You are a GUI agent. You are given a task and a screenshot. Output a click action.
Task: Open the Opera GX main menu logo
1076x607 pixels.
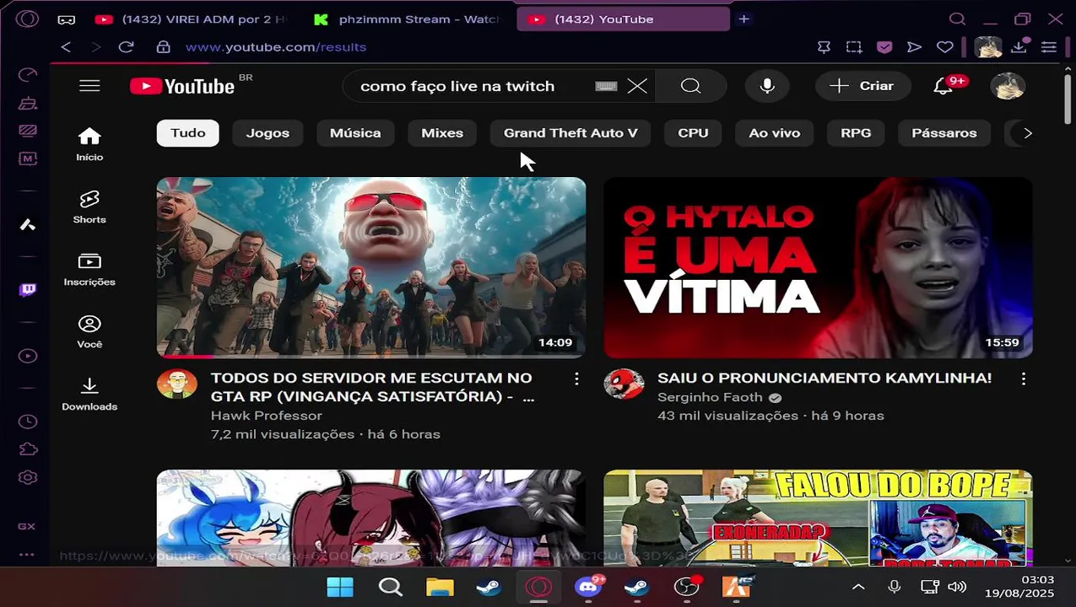pyautogui.click(x=27, y=19)
